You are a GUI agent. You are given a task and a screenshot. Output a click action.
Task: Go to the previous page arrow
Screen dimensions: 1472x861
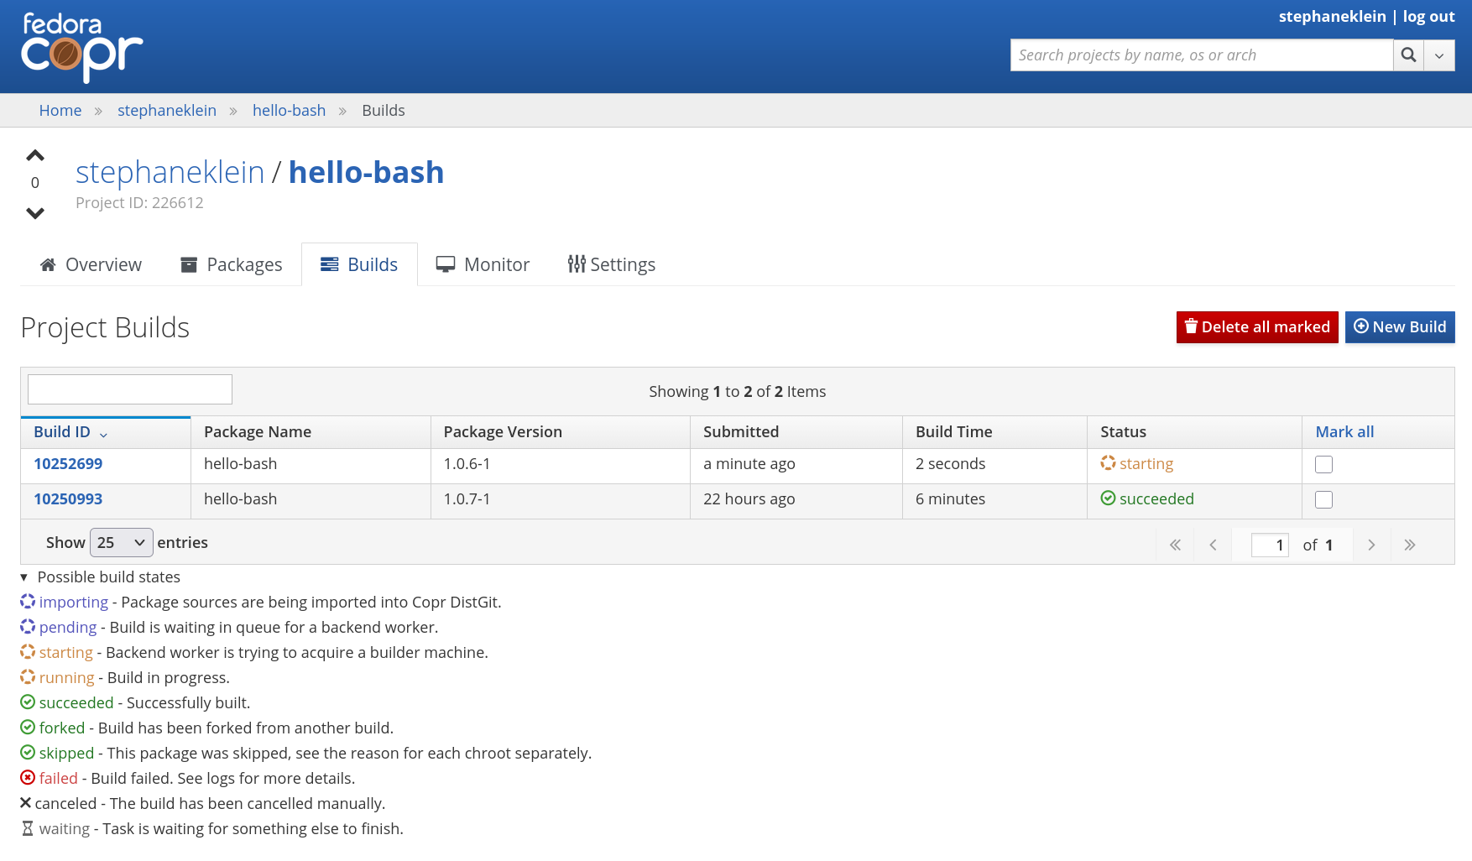[x=1213, y=545]
